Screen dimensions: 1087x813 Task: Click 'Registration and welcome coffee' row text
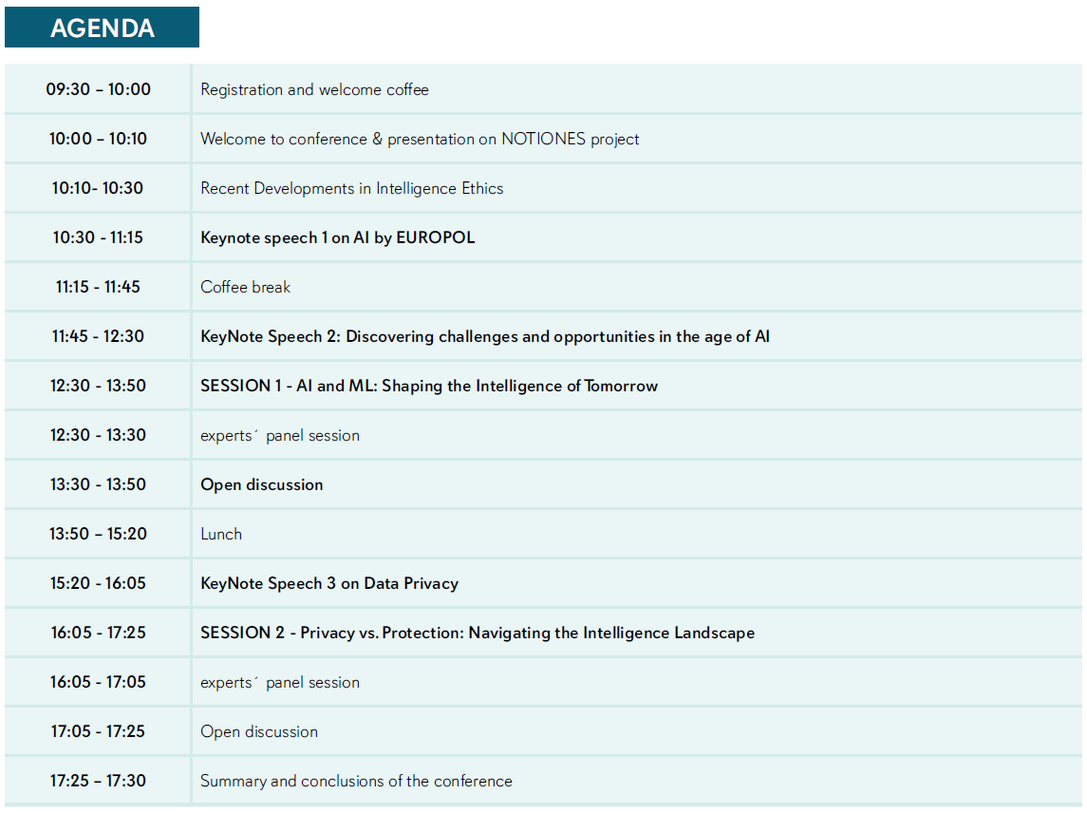(315, 89)
